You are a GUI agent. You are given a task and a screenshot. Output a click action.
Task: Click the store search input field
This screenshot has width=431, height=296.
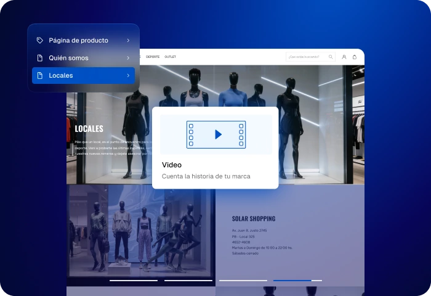pyautogui.click(x=306, y=57)
